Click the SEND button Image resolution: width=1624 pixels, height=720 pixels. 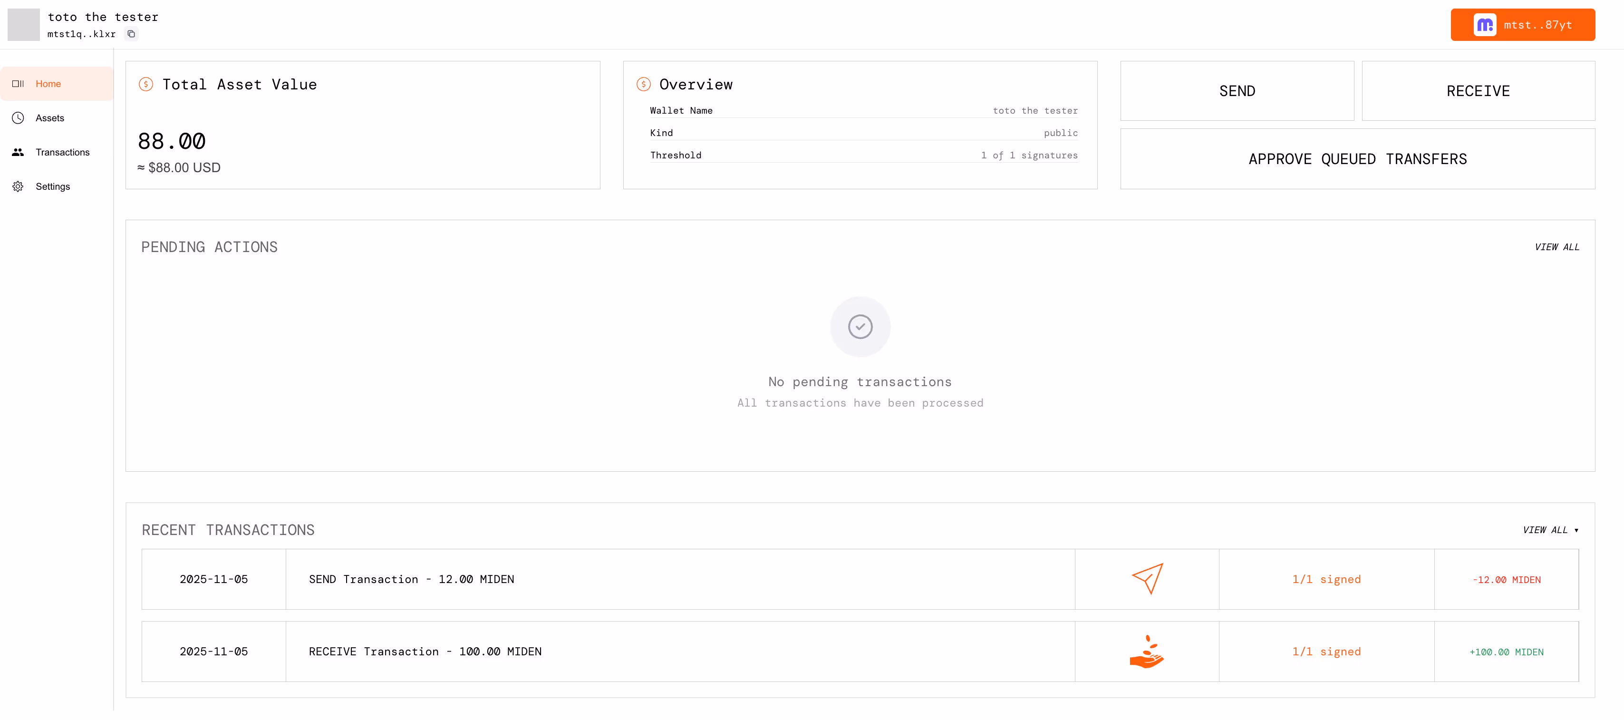pyautogui.click(x=1237, y=91)
